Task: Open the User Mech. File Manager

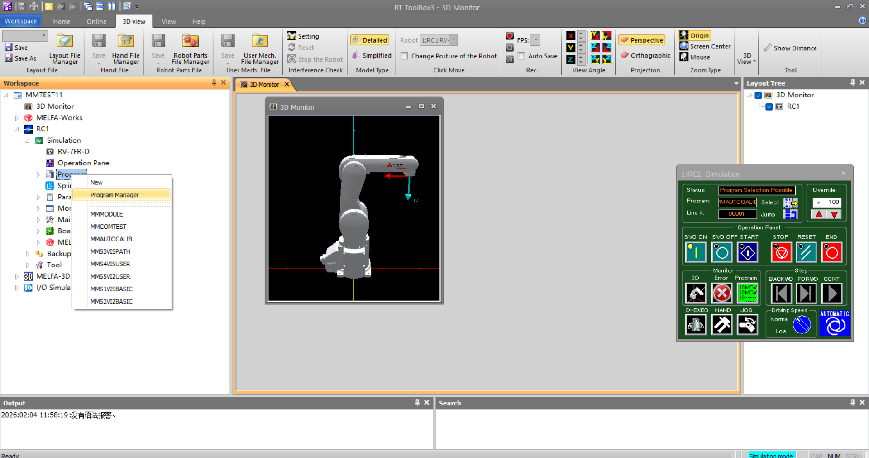Action: click(260, 49)
